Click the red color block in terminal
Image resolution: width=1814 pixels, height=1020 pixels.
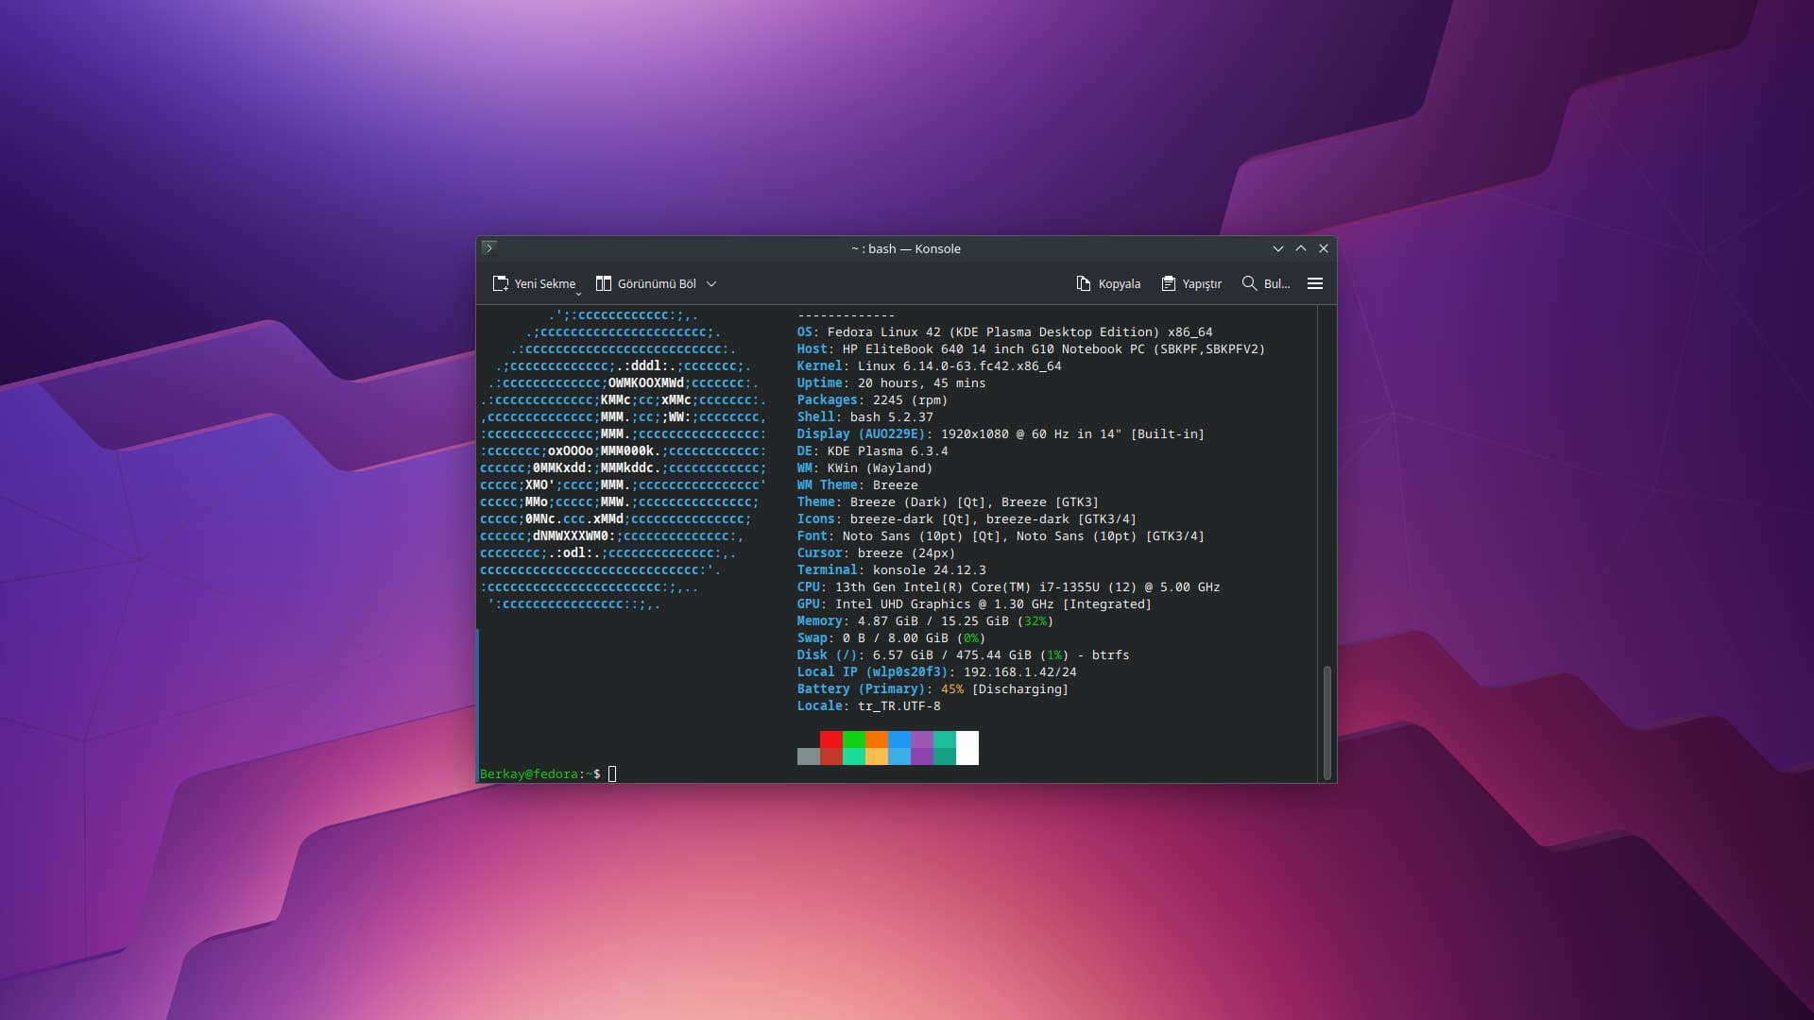pos(830,739)
